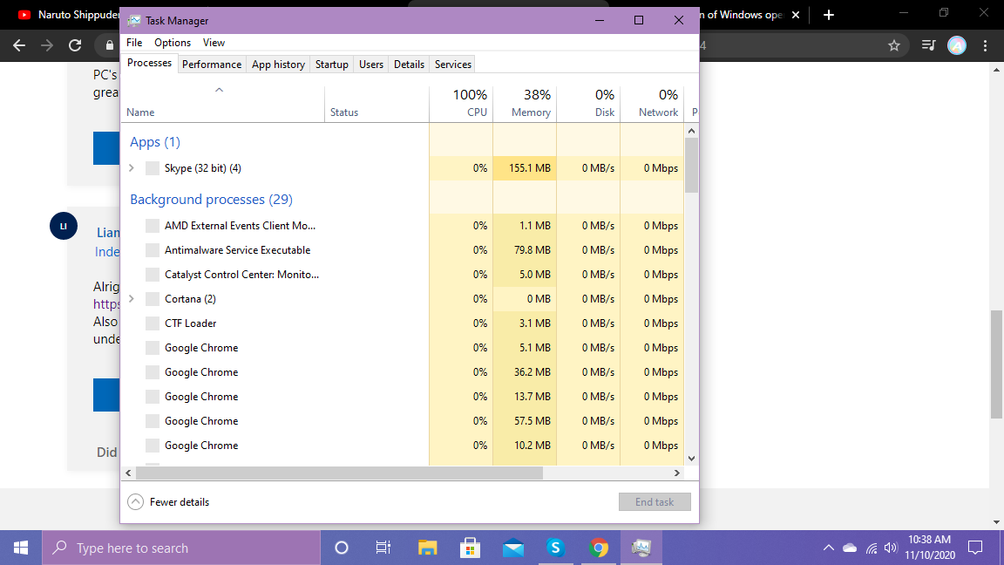Image resolution: width=1004 pixels, height=565 pixels.
Task: Switch to the App history tab
Action: pos(278,64)
